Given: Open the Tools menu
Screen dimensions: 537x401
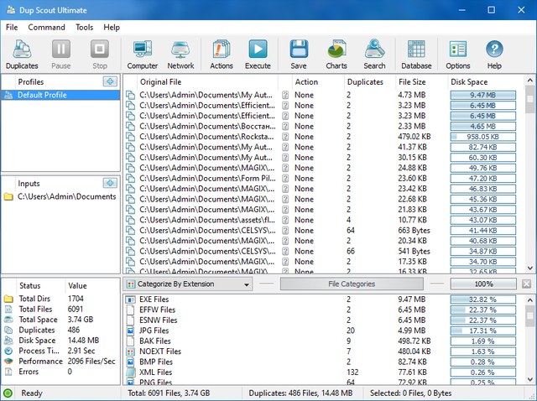Looking at the screenshot, I should [85, 27].
